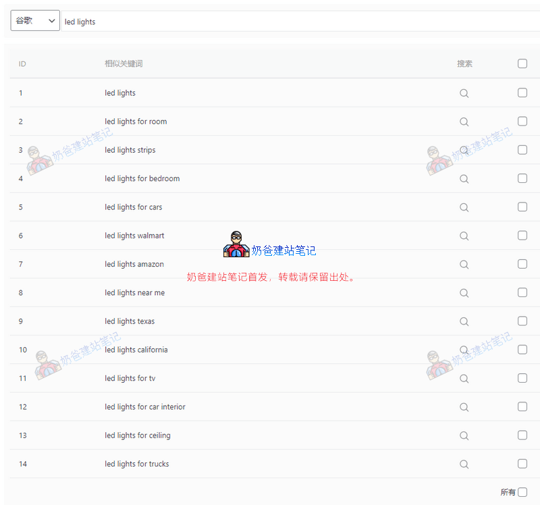Click the magnifier next to "led lights amazon"
Screen dimensions: 540x505
(x=464, y=264)
